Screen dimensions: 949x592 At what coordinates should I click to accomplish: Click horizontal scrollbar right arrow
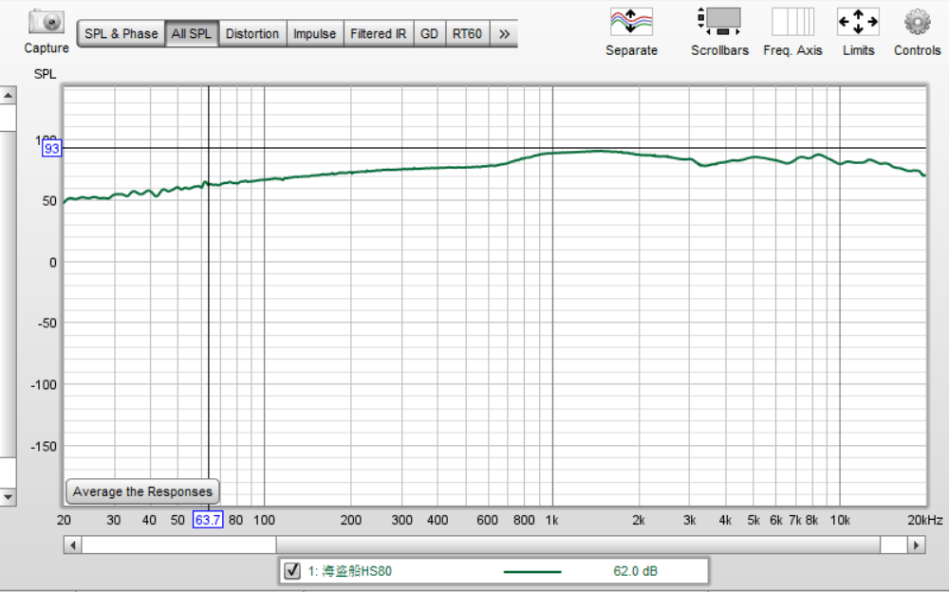click(916, 546)
